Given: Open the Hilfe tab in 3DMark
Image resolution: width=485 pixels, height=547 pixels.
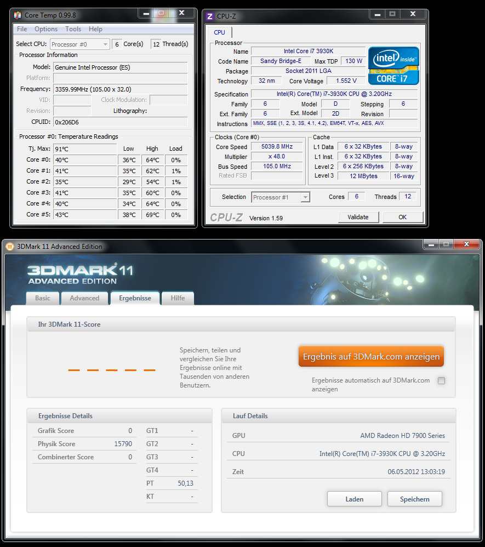Looking at the screenshot, I should coord(178,298).
